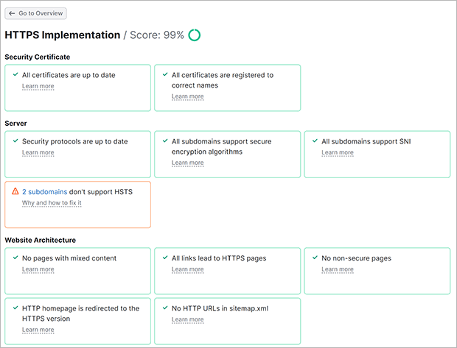The width and height of the screenshot is (457, 348).
Task: Open Learn more under 'No non-secure pages'
Action: click(337, 269)
